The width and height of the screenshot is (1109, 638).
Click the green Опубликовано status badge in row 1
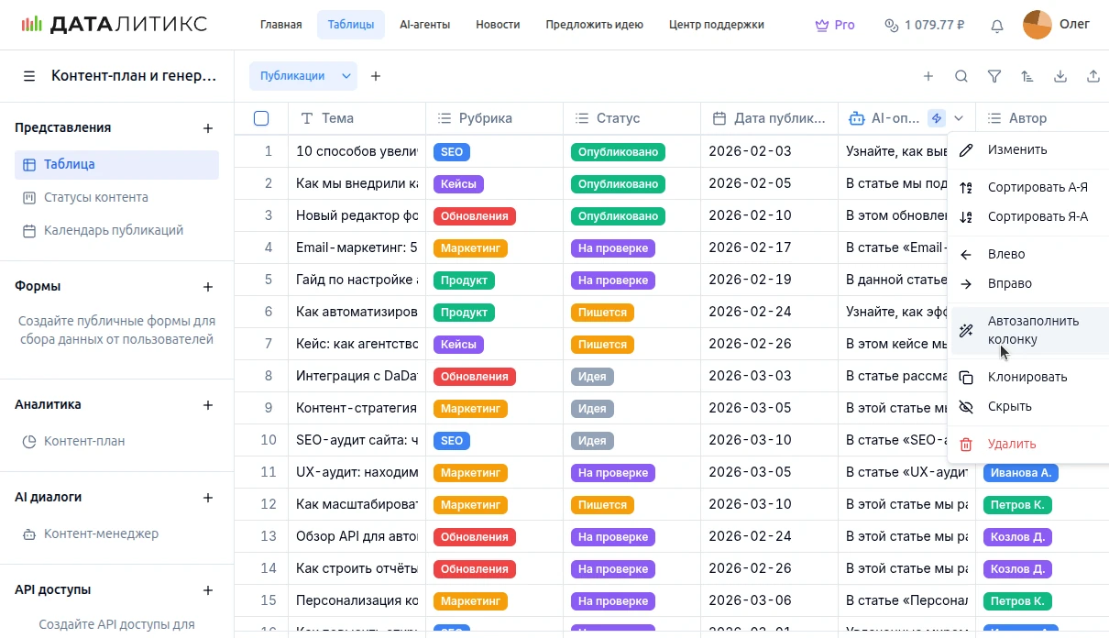618,151
